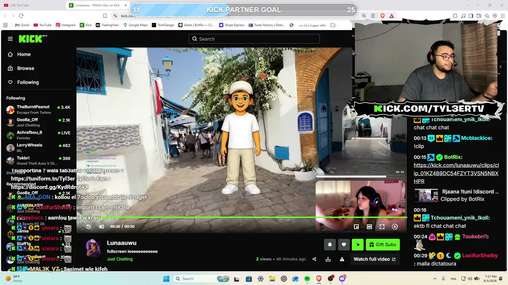The image size is (508, 285).
Task: Open File Explorer from the taskbar
Action: point(272,279)
